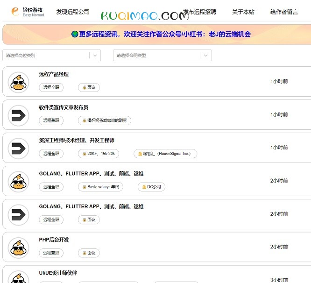The image size is (311, 283).
Task: Click the 远程全职 tag under 资深工程师 job
Action: [x=51, y=154]
